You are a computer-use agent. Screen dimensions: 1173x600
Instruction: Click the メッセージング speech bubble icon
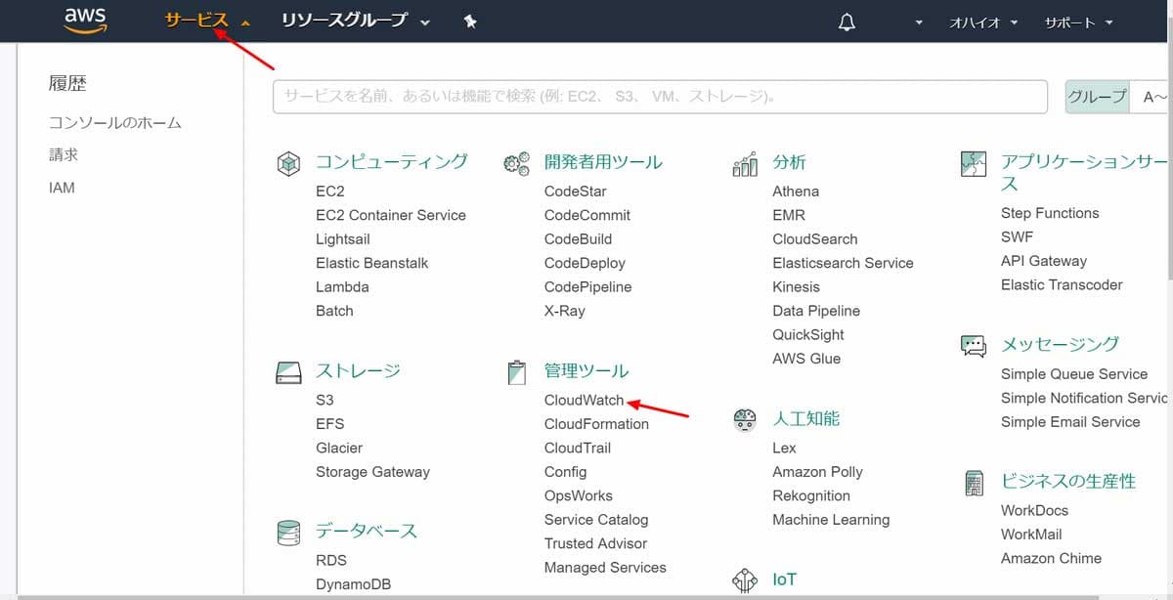[x=974, y=345]
